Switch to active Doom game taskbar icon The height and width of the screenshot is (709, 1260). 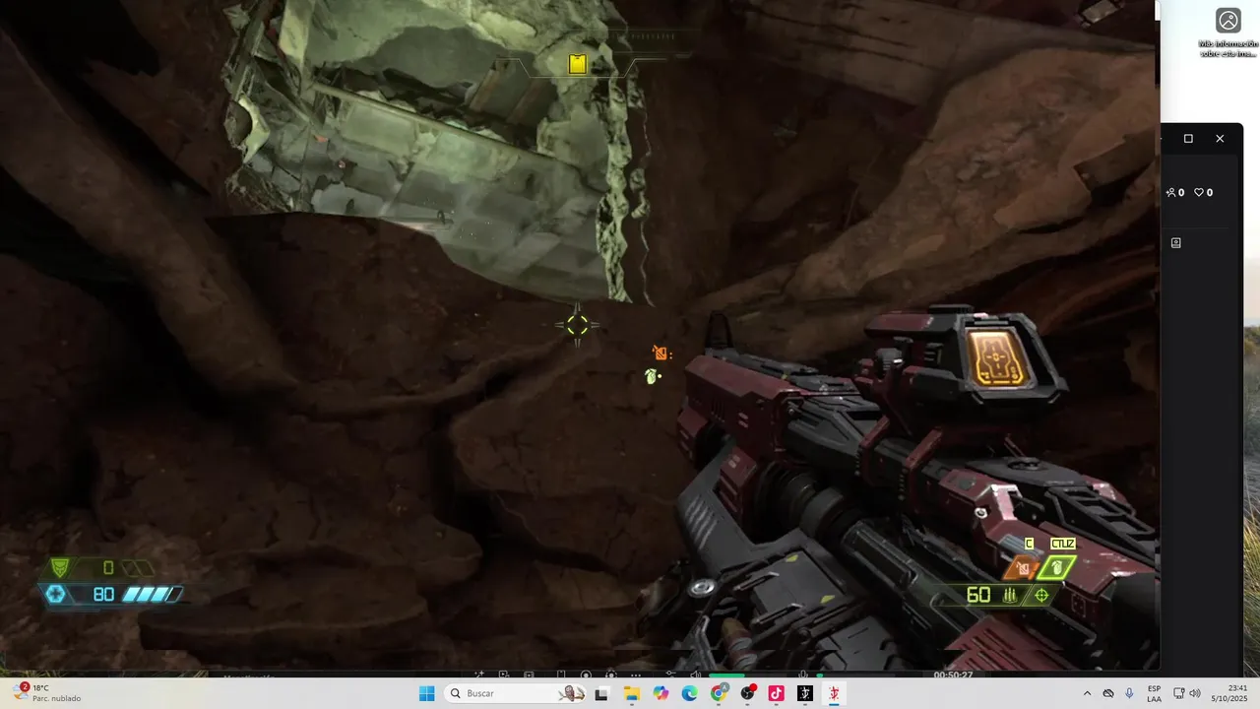point(834,693)
